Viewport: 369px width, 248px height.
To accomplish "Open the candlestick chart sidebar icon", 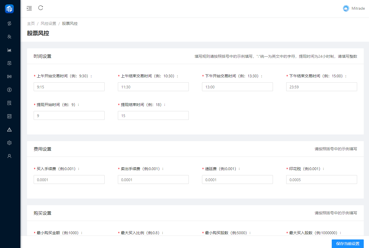I will tap(9, 76).
